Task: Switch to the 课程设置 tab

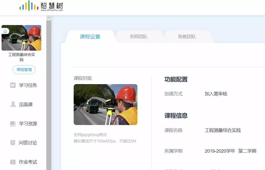Action: [90, 37]
